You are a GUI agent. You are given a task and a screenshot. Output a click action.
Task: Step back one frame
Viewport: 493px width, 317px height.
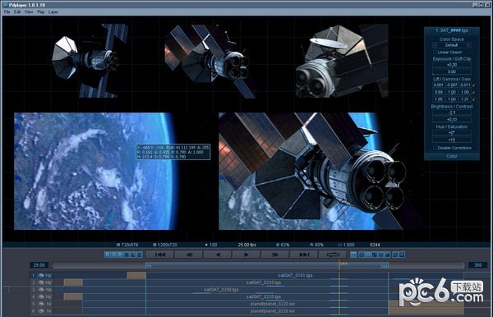click(x=189, y=255)
